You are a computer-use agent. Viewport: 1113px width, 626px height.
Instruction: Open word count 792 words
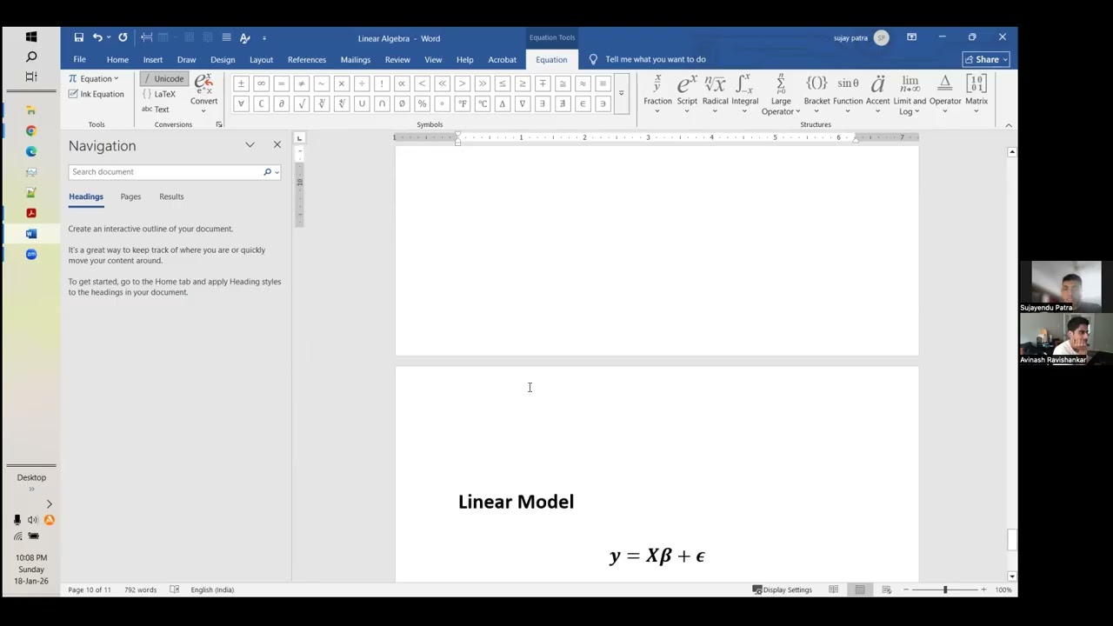140,589
